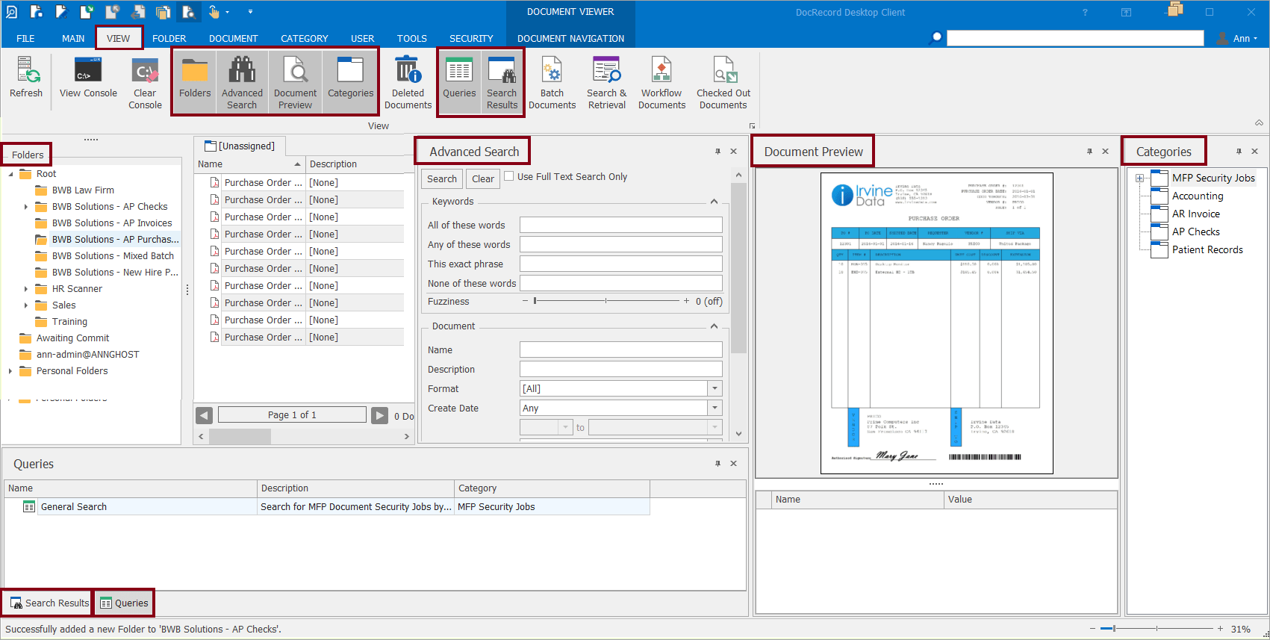Click the Clear Console icon
This screenshot has height=640, width=1270.
pyautogui.click(x=145, y=82)
